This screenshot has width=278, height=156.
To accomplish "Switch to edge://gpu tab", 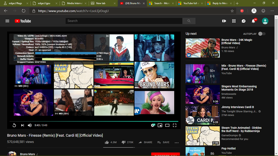I will point(44,3).
